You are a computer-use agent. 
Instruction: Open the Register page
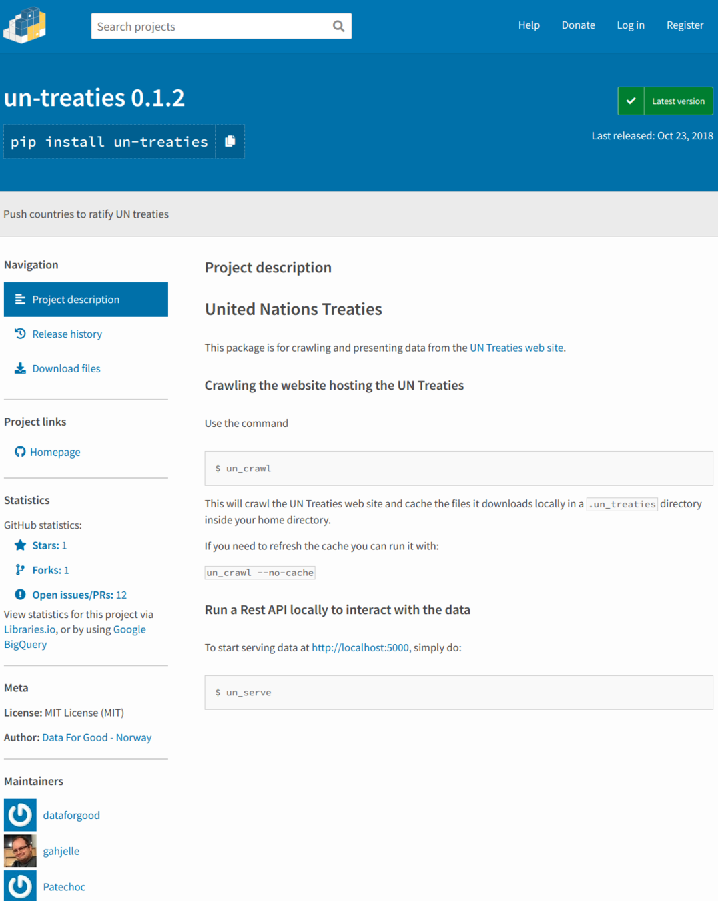pos(685,25)
